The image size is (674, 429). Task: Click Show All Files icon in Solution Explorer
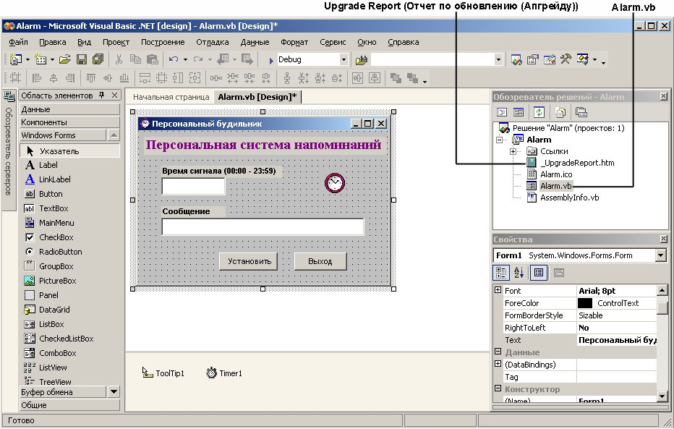[560, 112]
